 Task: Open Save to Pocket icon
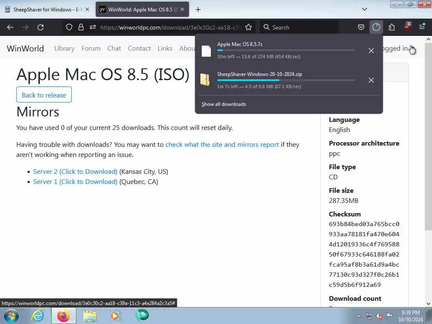click(x=361, y=27)
